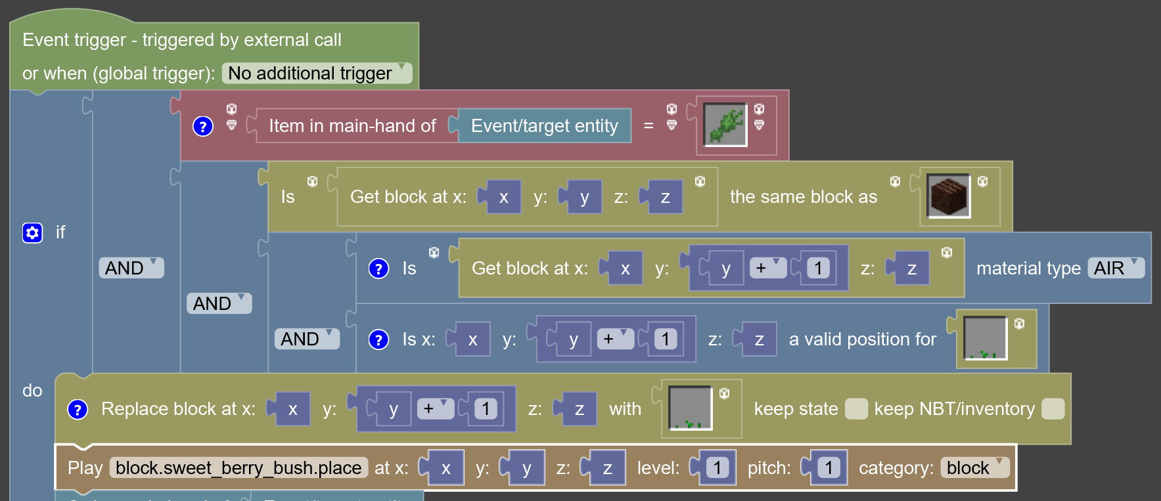The width and height of the screenshot is (1161, 501).
Task: Open help icon for the valid position check
Action: [x=378, y=339]
